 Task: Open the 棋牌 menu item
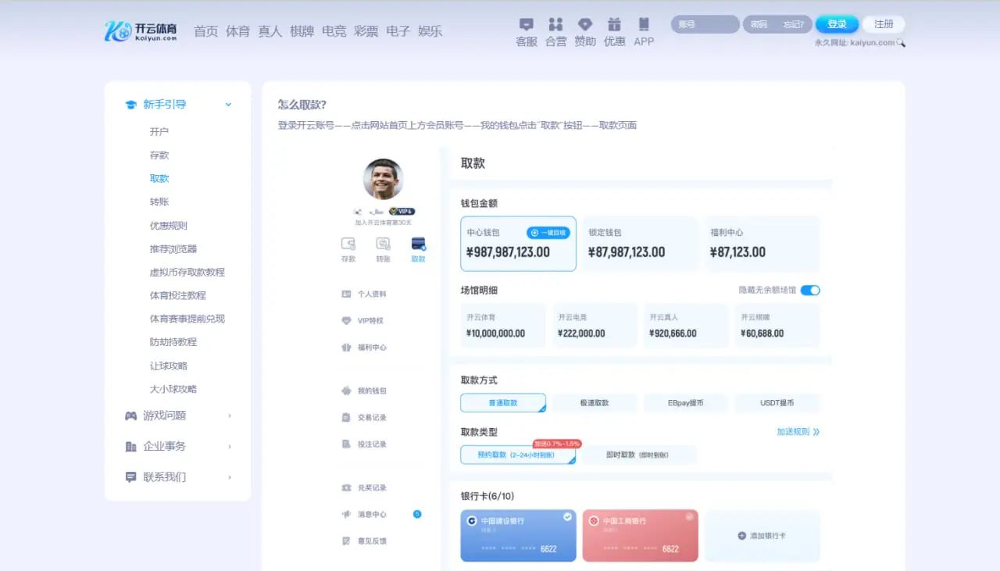(x=302, y=31)
